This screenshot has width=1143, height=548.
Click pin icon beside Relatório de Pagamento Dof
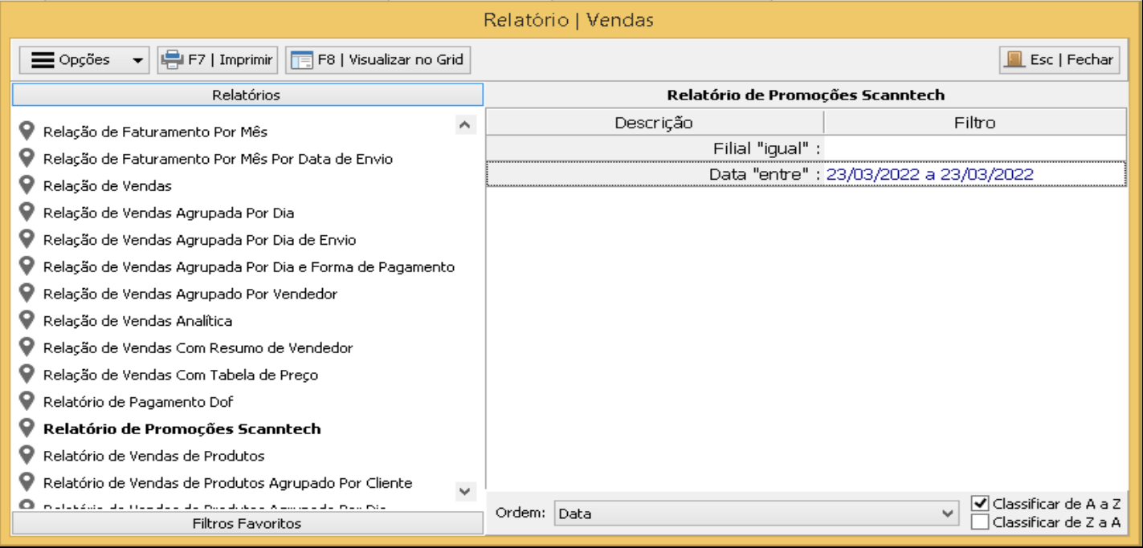27,400
